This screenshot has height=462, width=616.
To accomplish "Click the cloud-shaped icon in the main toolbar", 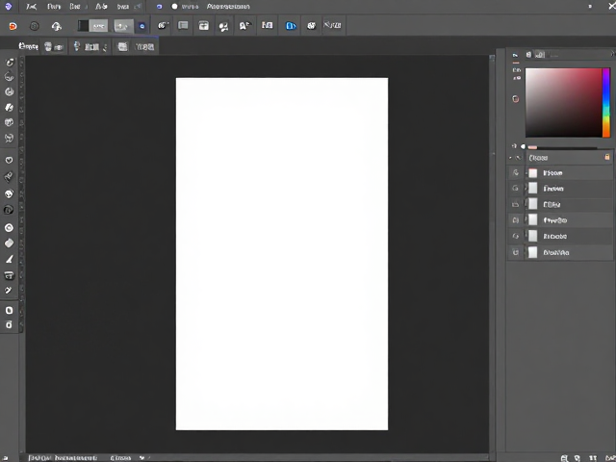I will [57, 26].
